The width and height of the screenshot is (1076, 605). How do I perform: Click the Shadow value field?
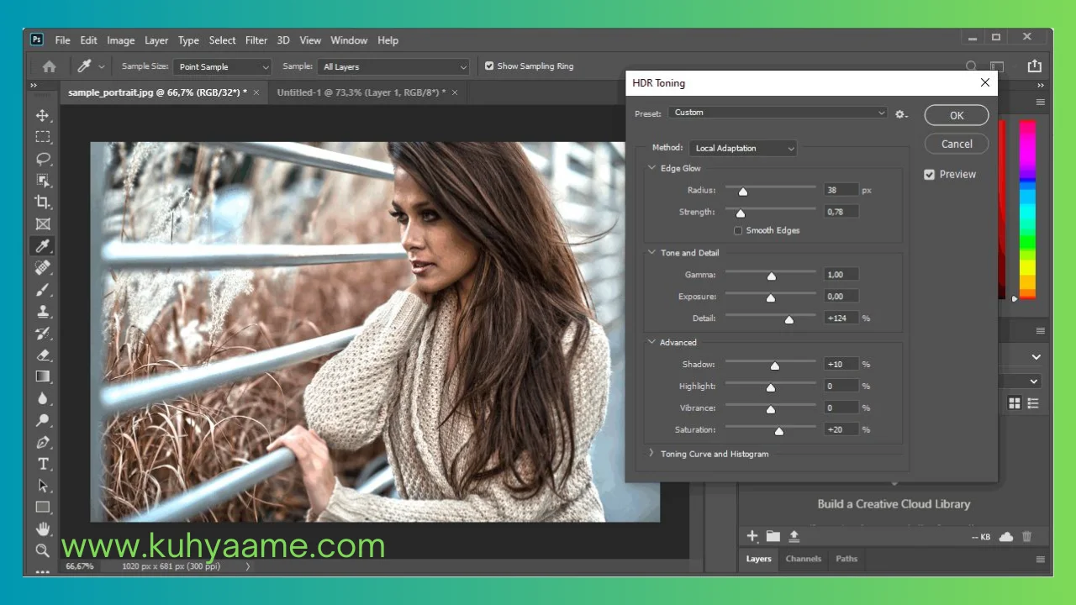click(x=841, y=365)
